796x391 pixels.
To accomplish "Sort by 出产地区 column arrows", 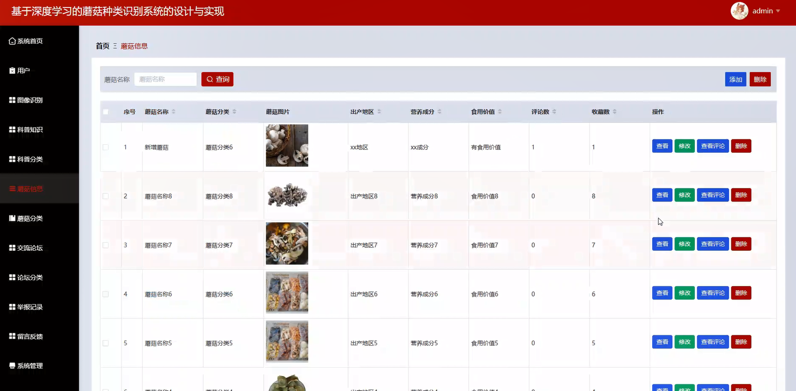I will coord(379,112).
